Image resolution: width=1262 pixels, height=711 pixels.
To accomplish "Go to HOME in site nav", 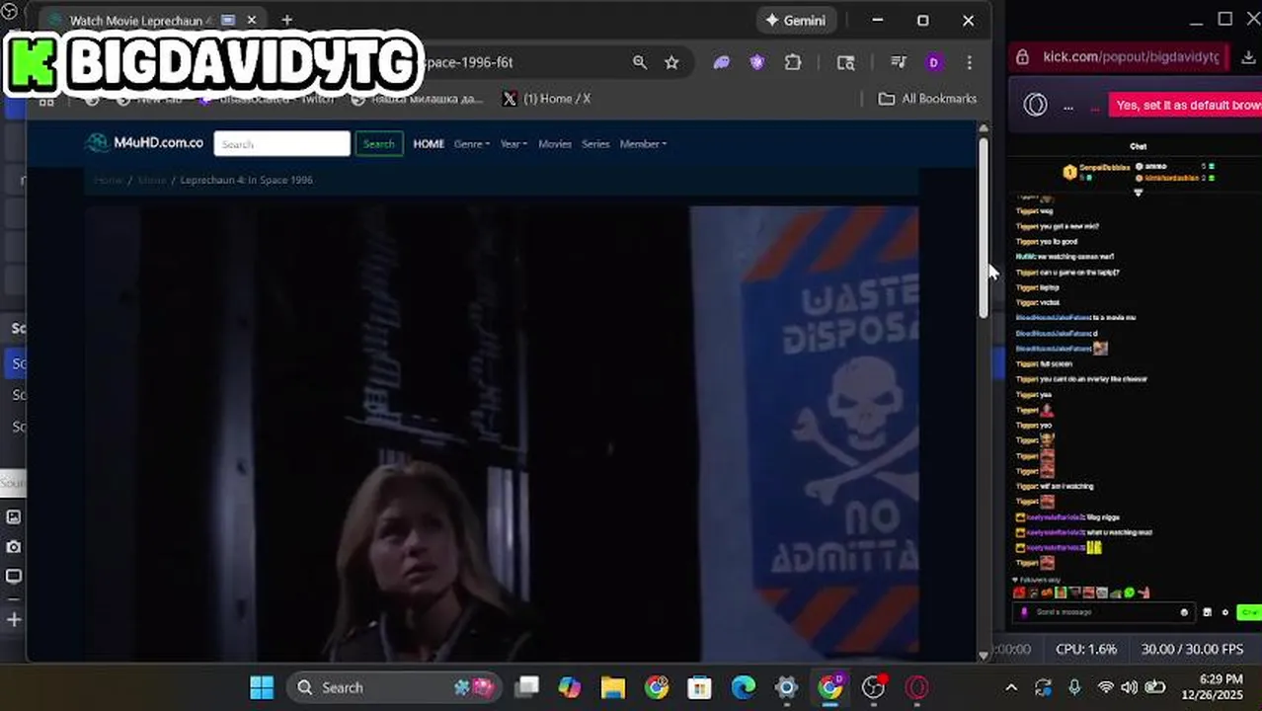I will click(x=429, y=144).
